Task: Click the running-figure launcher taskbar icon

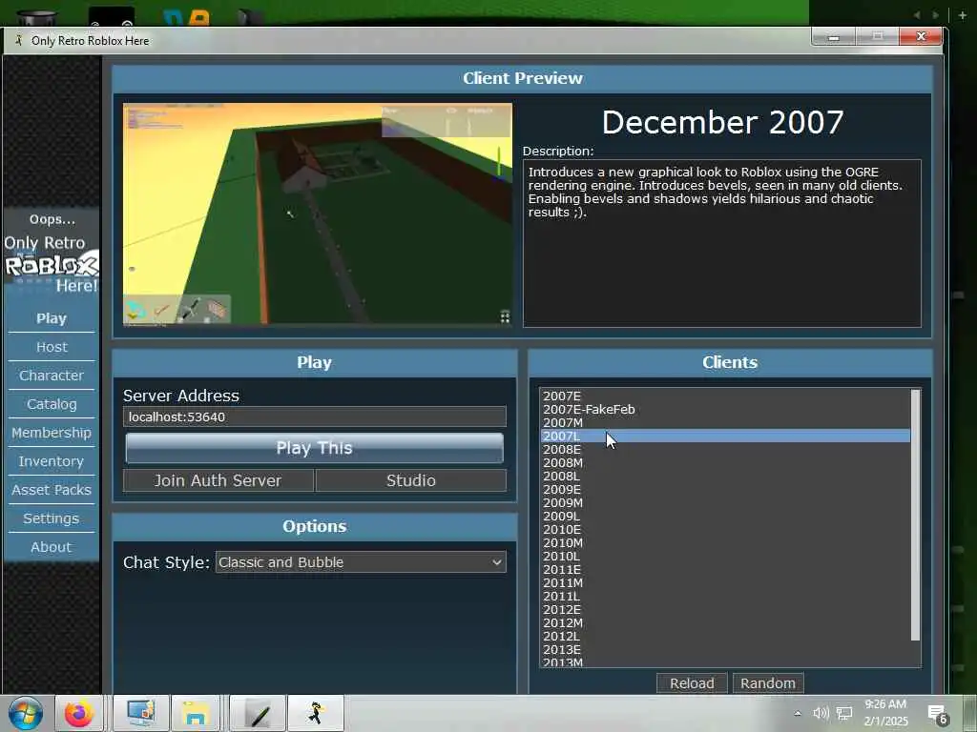Action: tap(316, 713)
